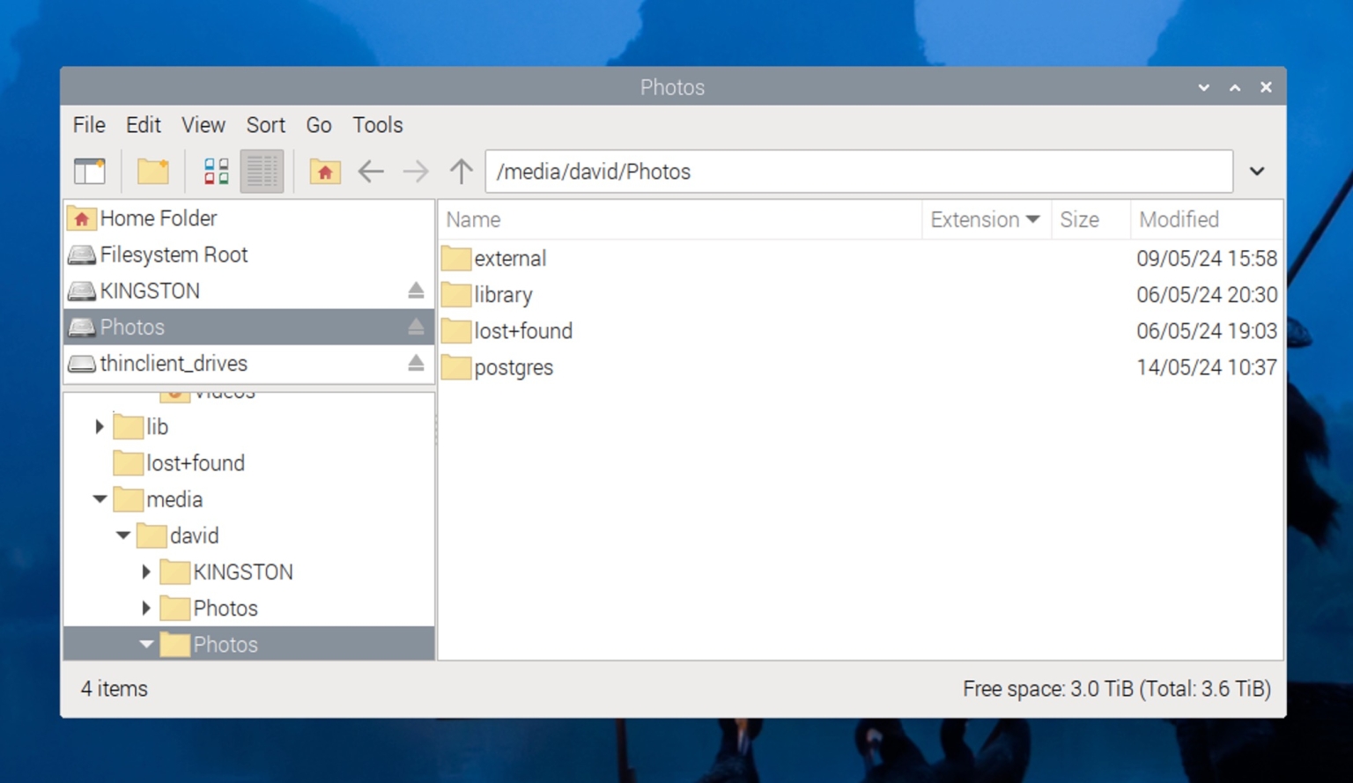Switch to detailed list view
The width and height of the screenshot is (1353, 783).
click(262, 171)
